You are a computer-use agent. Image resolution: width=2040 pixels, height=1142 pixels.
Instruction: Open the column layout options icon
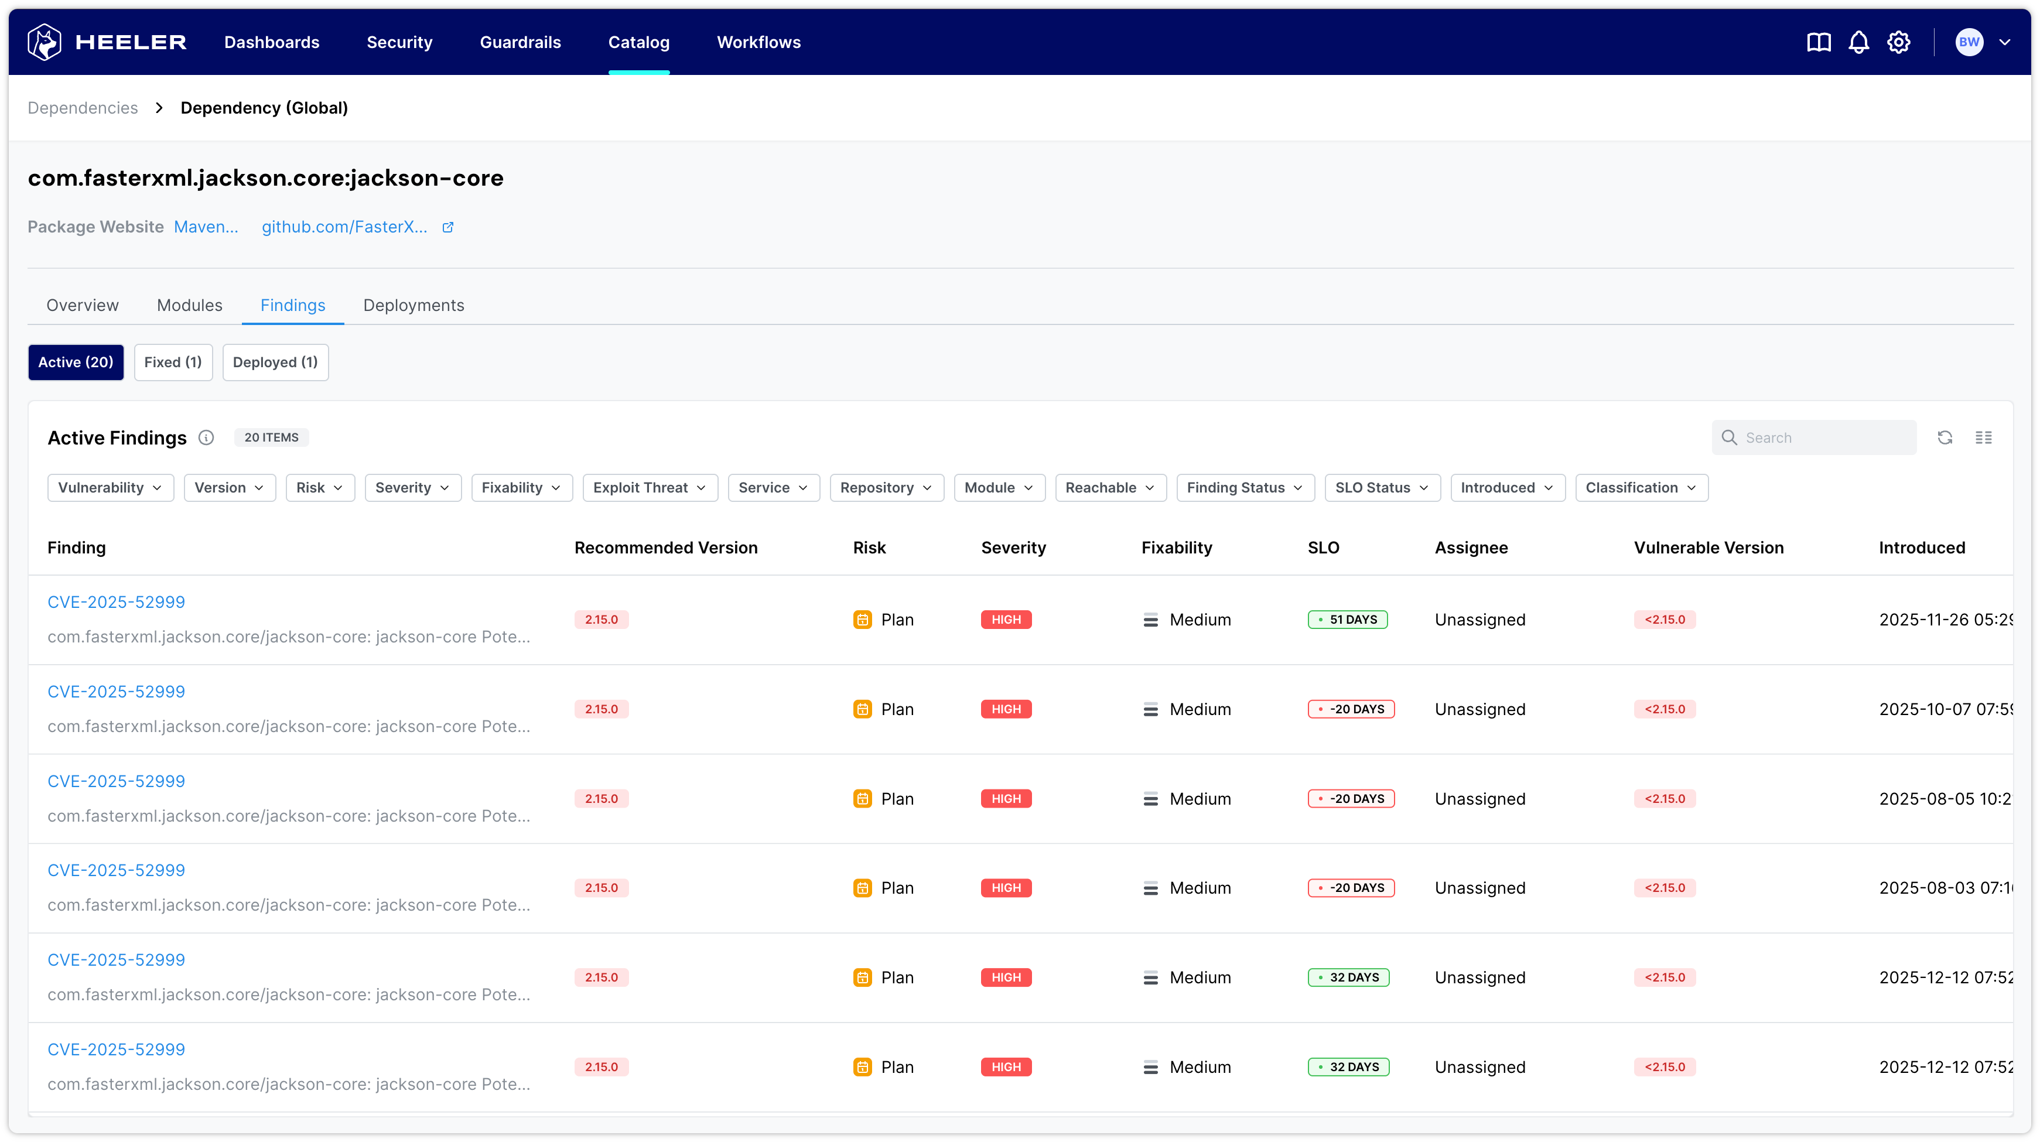point(1983,437)
